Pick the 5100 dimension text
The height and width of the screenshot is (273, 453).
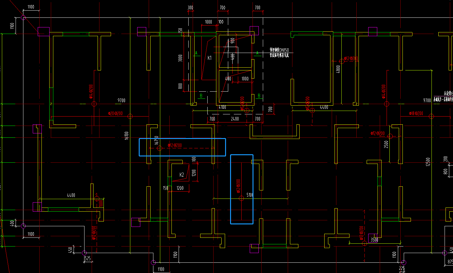(x=250, y=195)
